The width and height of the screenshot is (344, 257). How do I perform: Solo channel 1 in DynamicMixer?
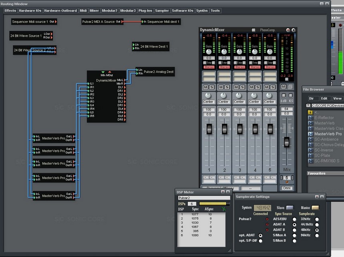[212, 88]
